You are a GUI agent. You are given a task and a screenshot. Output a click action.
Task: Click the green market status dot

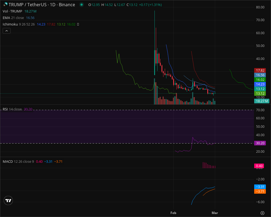click(x=81, y=5)
